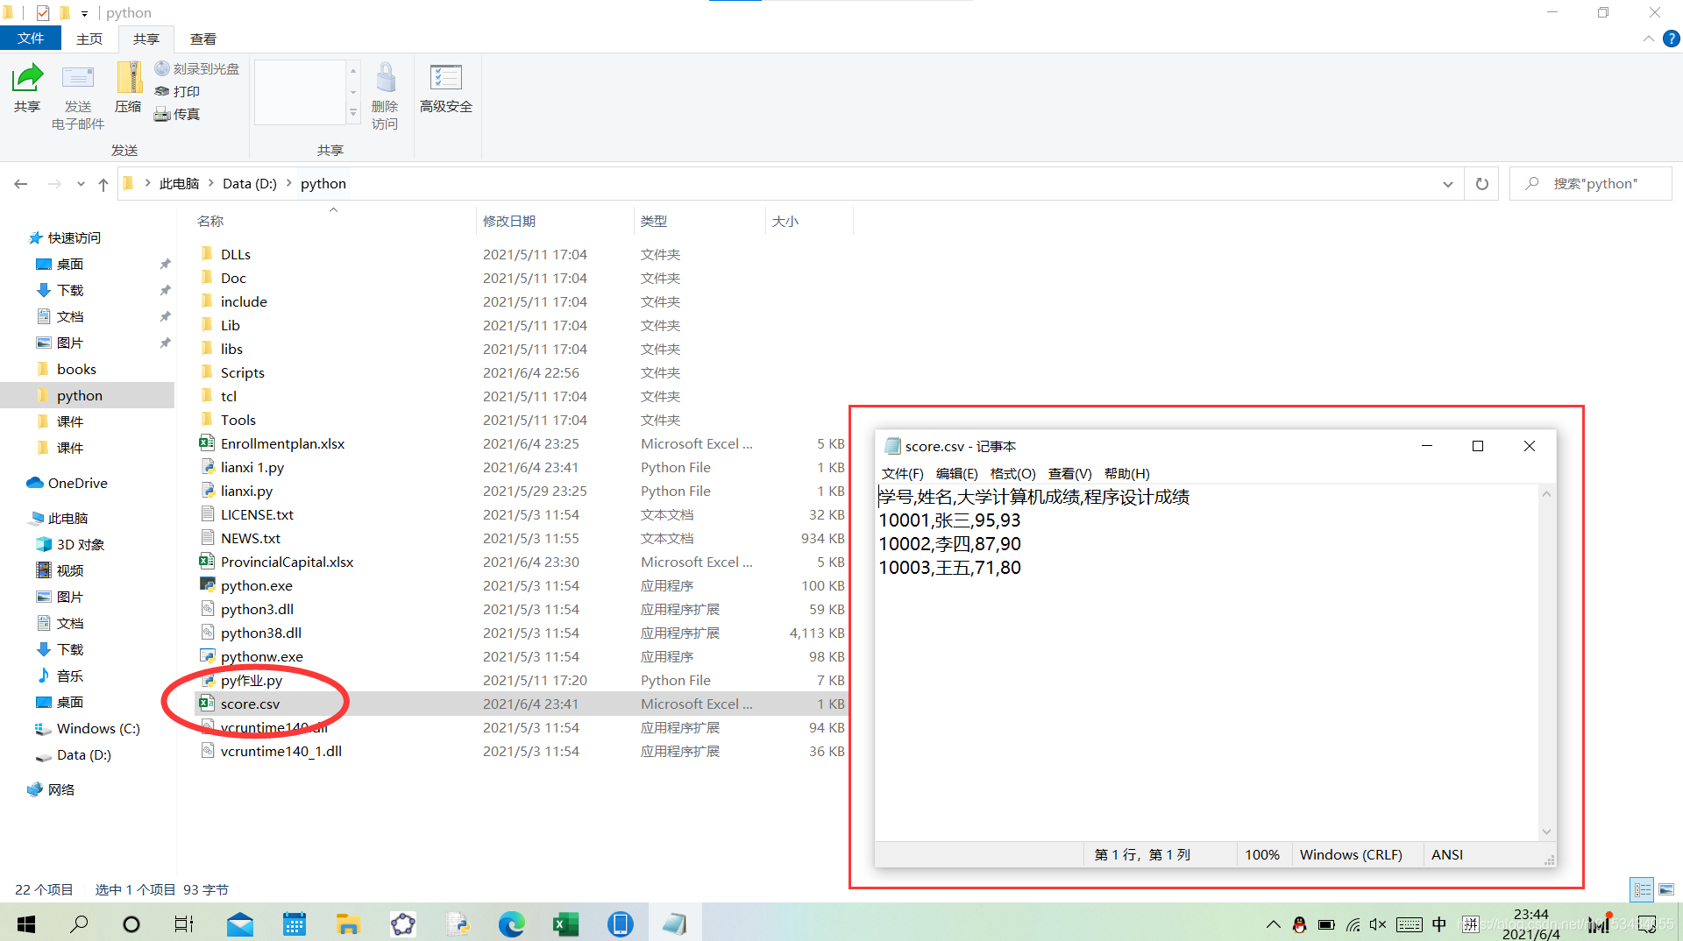Image resolution: width=1683 pixels, height=941 pixels.
Task: Switch to large icons view layout
Action: [x=1666, y=889]
